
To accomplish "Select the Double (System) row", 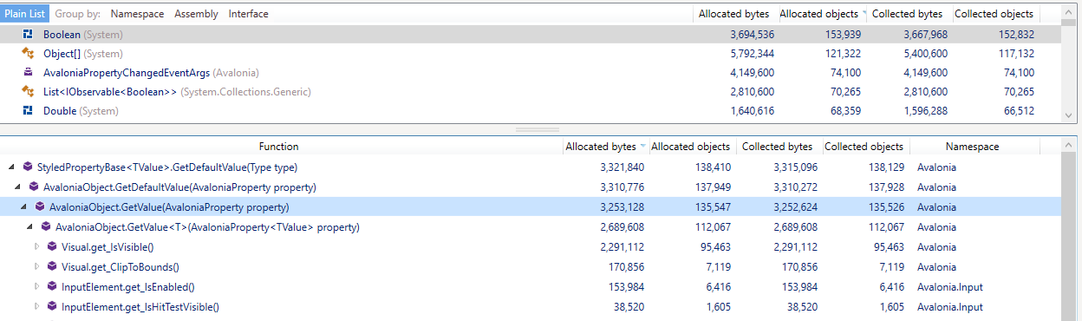I will tap(531, 111).
